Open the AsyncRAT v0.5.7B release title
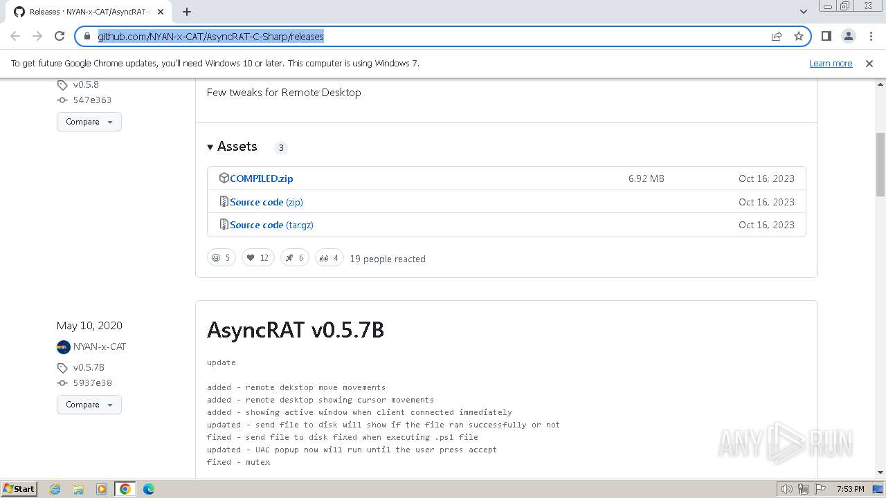 click(296, 330)
